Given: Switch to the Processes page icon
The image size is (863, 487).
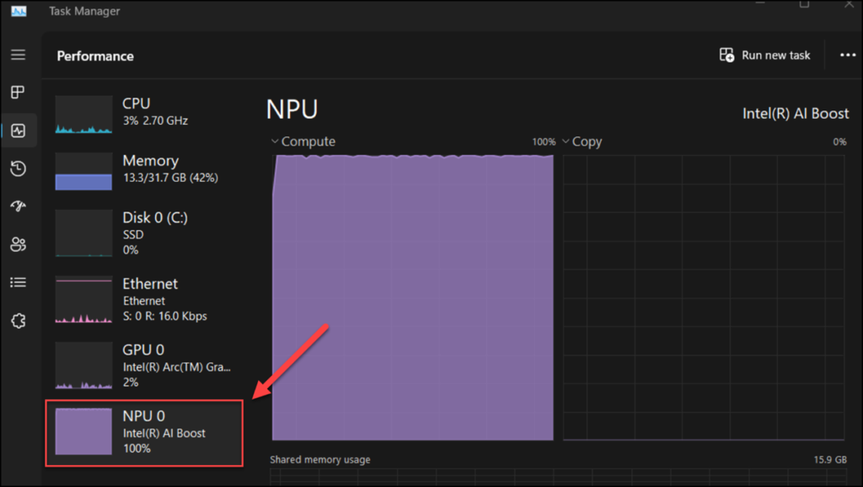Looking at the screenshot, I should [18, 92].
